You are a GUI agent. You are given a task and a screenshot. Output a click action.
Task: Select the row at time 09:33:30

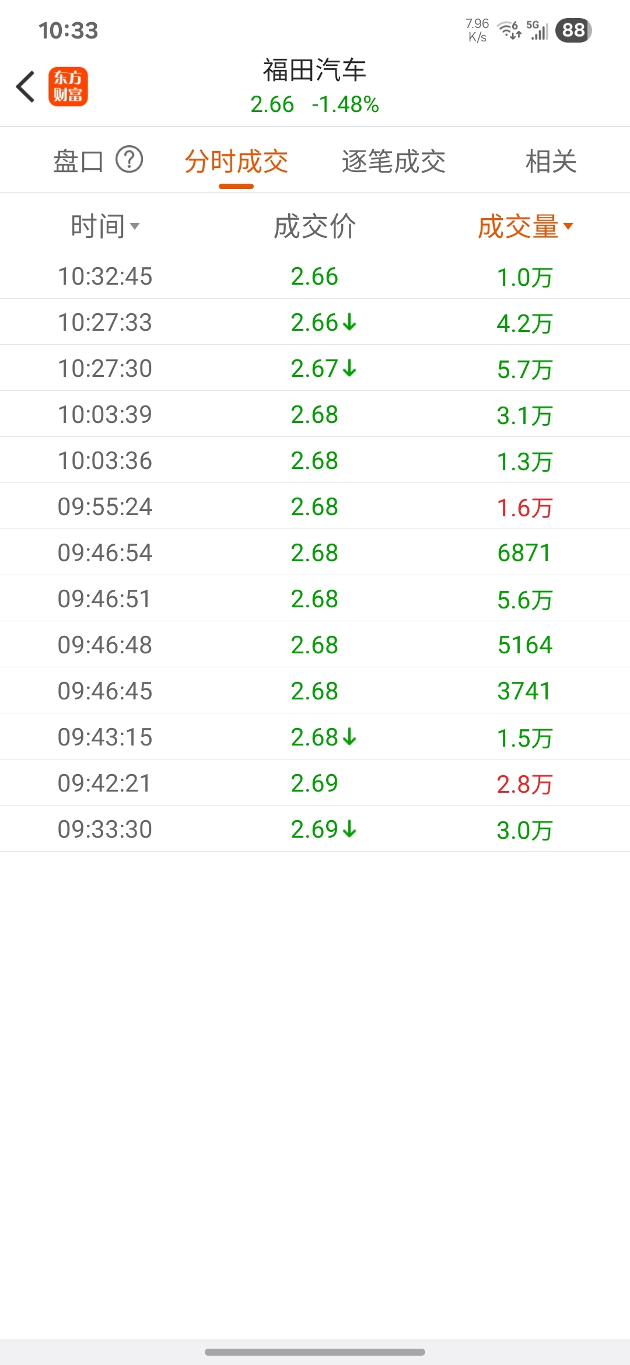[x=315, y=829]
